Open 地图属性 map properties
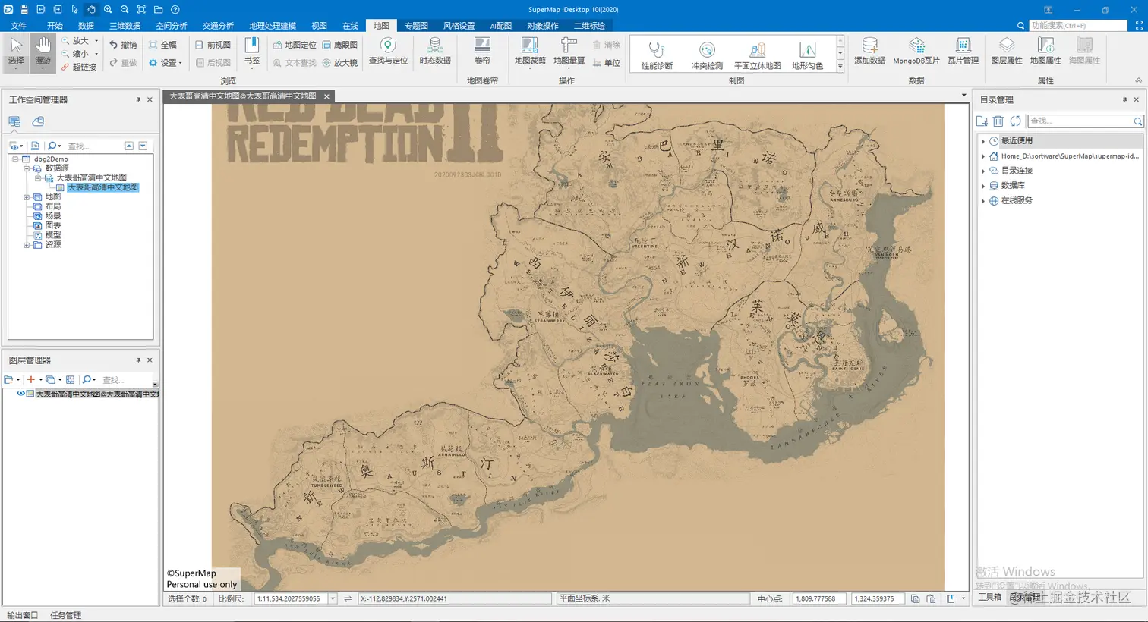The image size is (1148, 622). point(1045,52)
